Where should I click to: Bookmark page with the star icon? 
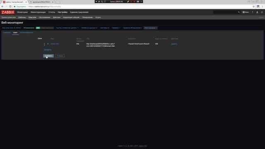pyautogui.click(x=254, y=7)
